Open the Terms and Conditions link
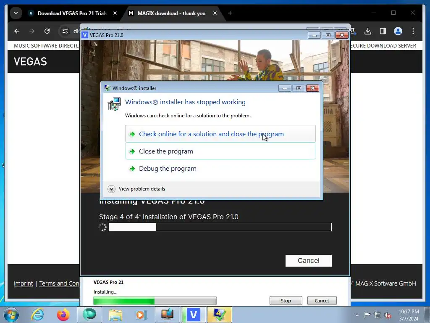Image resolution: width=430 pixels, height=323 pixels. pyautogui.click(x=59, y=283)
